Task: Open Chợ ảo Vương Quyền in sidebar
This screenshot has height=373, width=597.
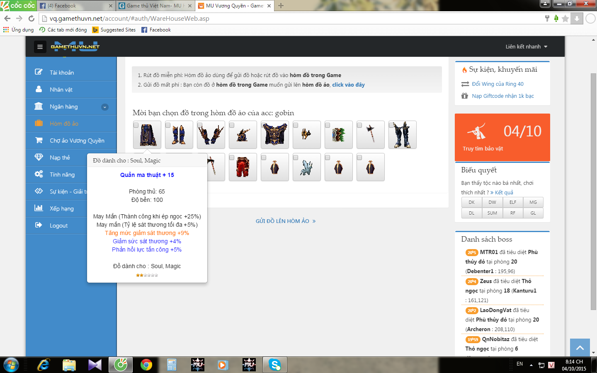Action: tap(71, 140)
